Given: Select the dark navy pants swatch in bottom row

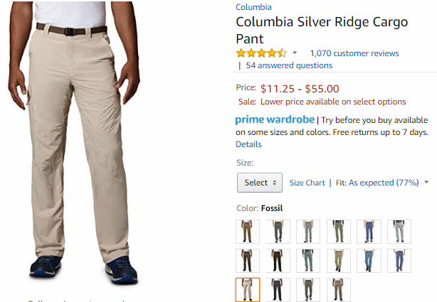Looking at the screenshot, I should pos(278,290).
